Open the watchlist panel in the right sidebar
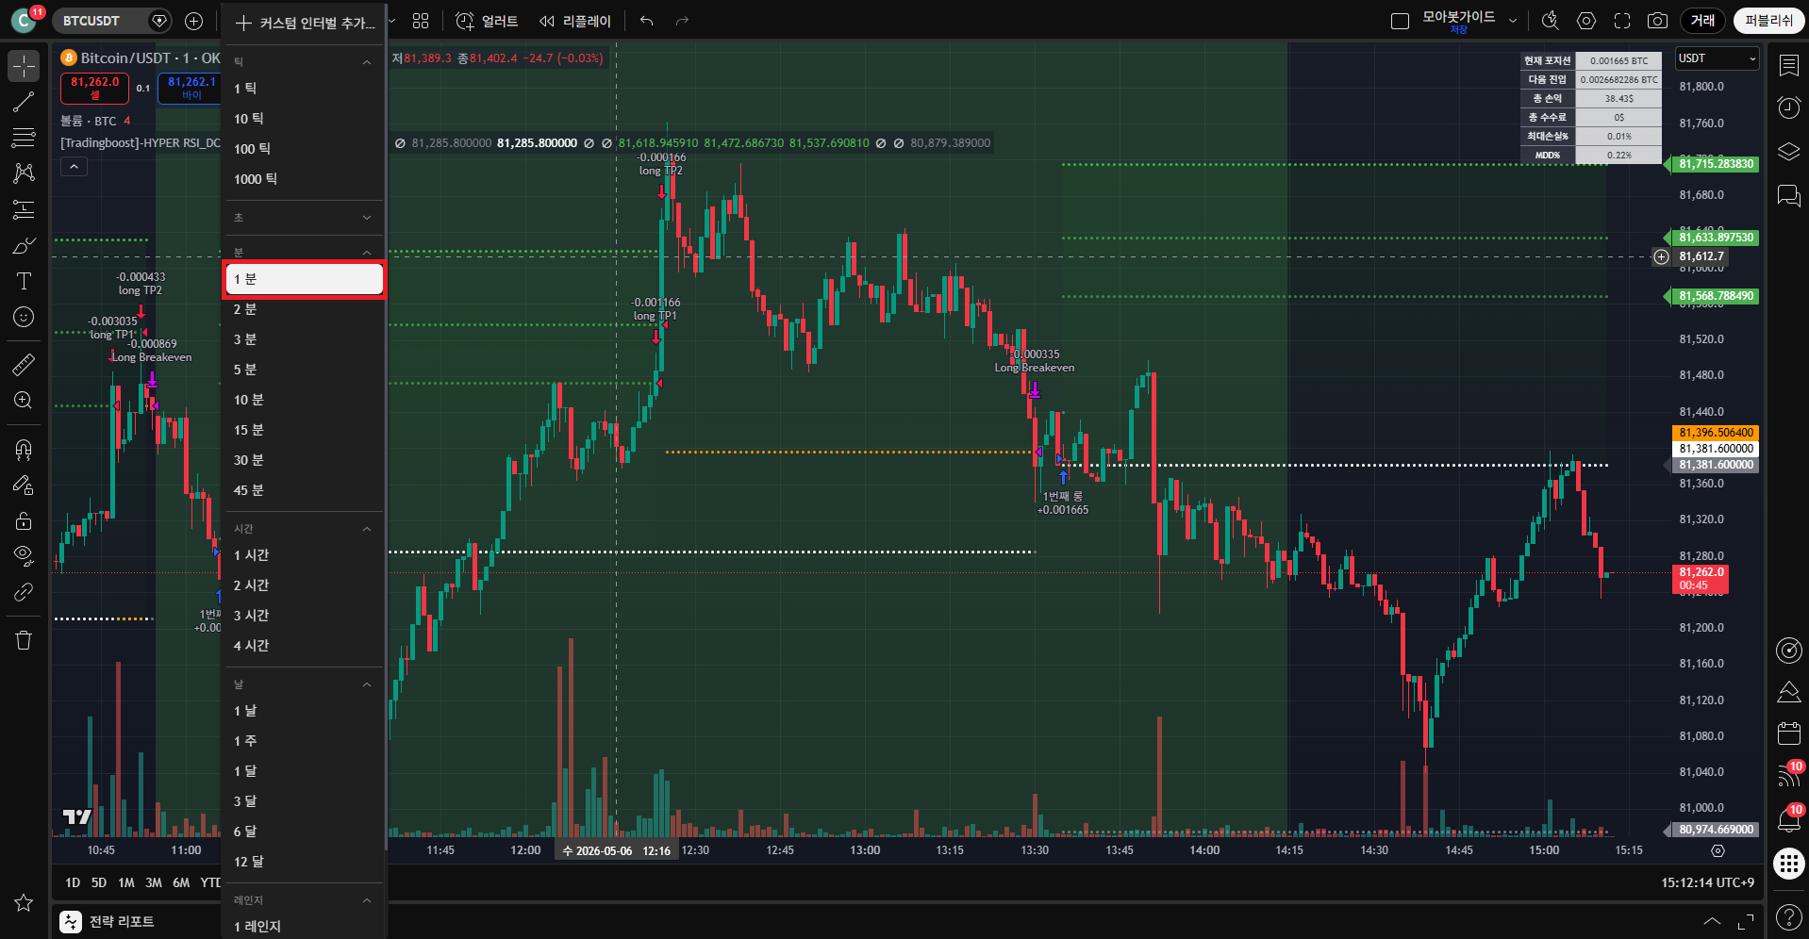 tap(1788, 65)
